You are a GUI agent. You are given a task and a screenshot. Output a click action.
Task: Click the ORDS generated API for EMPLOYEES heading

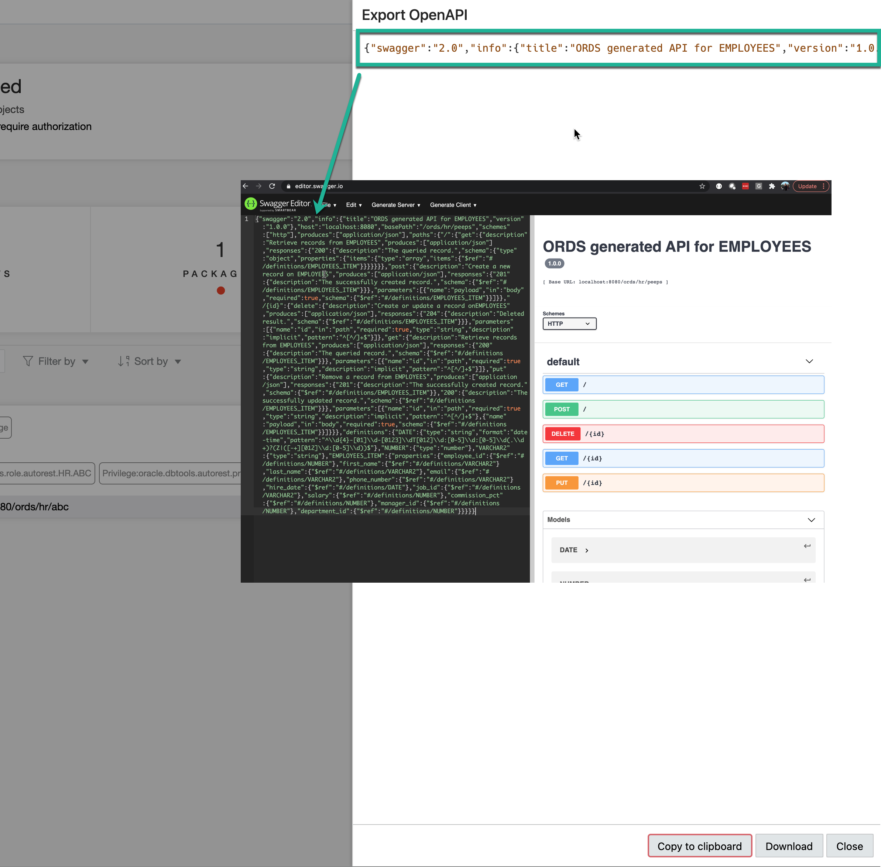[676, 246]
